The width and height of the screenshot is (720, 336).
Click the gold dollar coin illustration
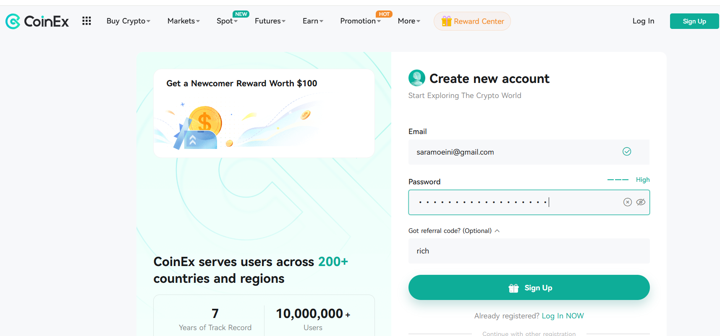[x=205, y=121]
